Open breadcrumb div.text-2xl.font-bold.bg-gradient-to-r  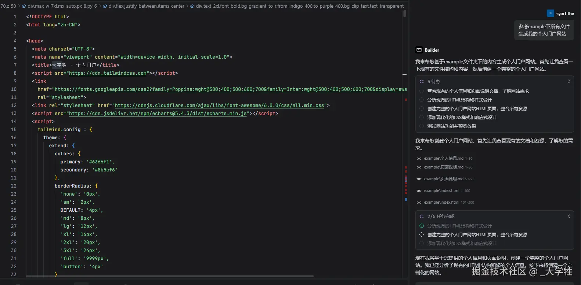point(300,6)
